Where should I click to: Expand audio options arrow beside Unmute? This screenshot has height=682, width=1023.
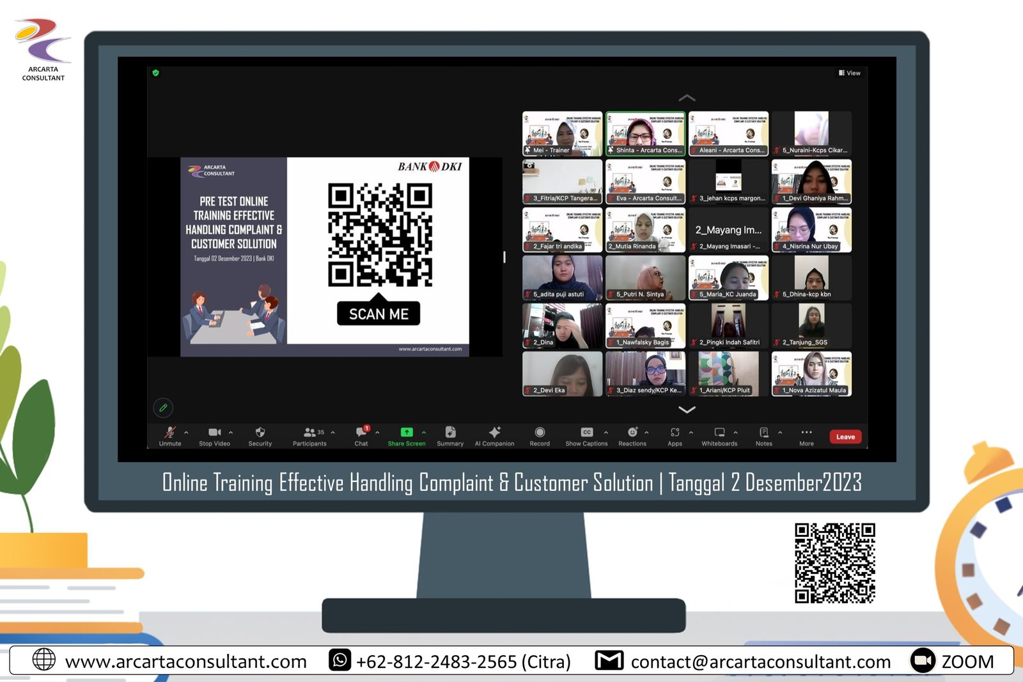tap(186, 433)
